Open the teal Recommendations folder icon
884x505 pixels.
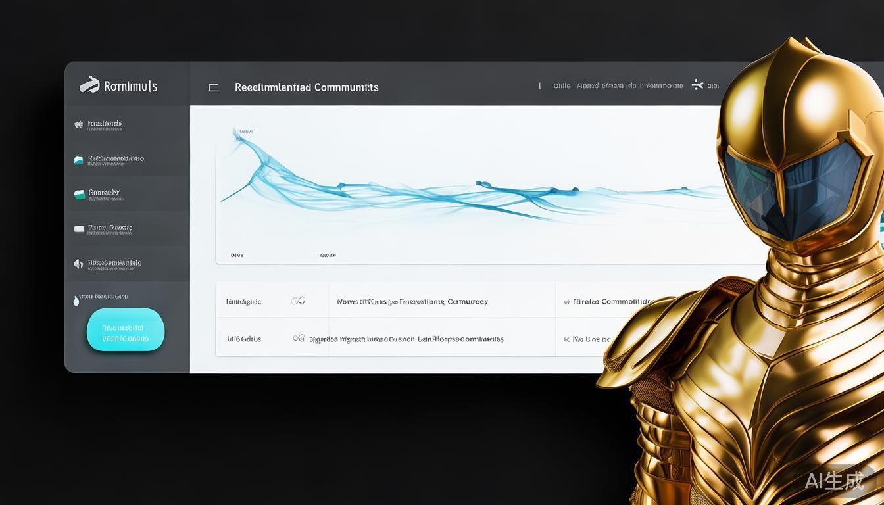[x=79, y=158]
